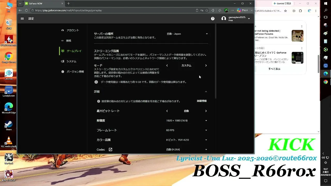The image size is (331, 186).
Task: Open the ごみ箱 recycle bin desktop icon
Action: 9,24
